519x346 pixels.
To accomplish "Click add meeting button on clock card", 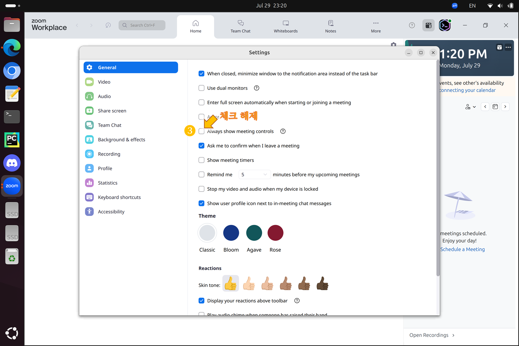I will coord(499,47).
